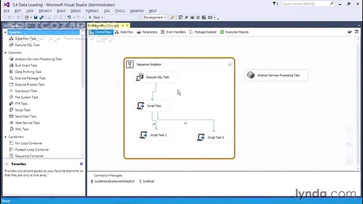
Task: Select the Script Task 2 node
Action: (x=213, y=138)
